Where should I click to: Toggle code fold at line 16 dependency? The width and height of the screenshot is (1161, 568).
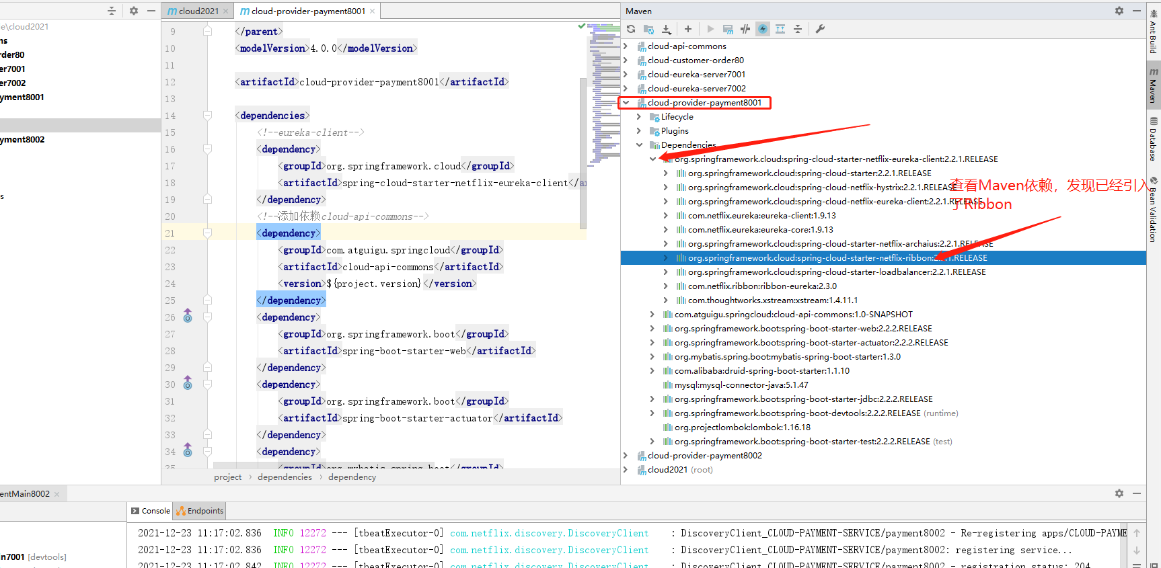[x=207, y=149]
